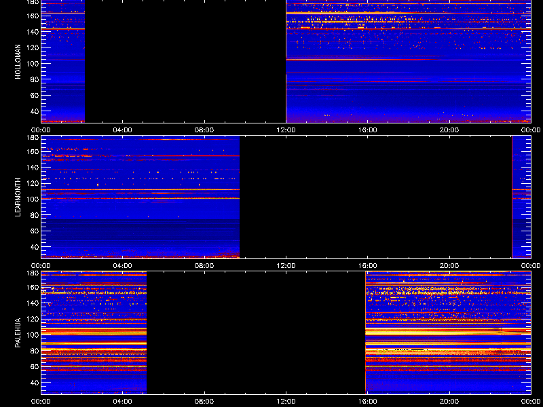Pick the 60 frequency tick on Palehua axis

tap(35, 367)
